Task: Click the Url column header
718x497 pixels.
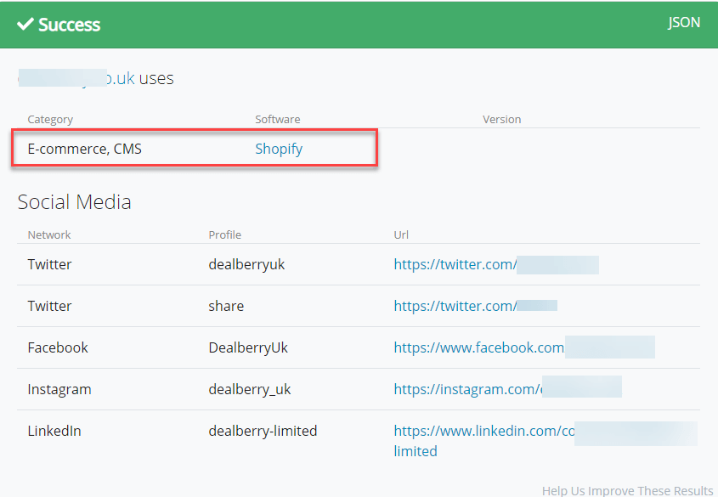Action: pyautogui.click(x=401, y=234)
